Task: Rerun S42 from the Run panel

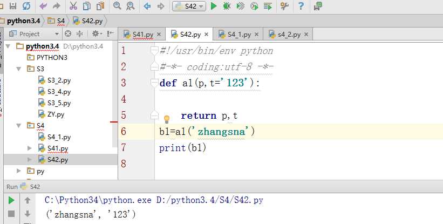Action: (11, 200)
